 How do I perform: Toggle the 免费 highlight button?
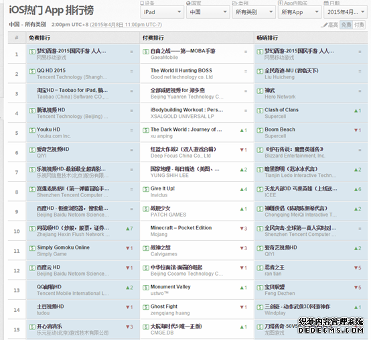click(x=346, y=25)
